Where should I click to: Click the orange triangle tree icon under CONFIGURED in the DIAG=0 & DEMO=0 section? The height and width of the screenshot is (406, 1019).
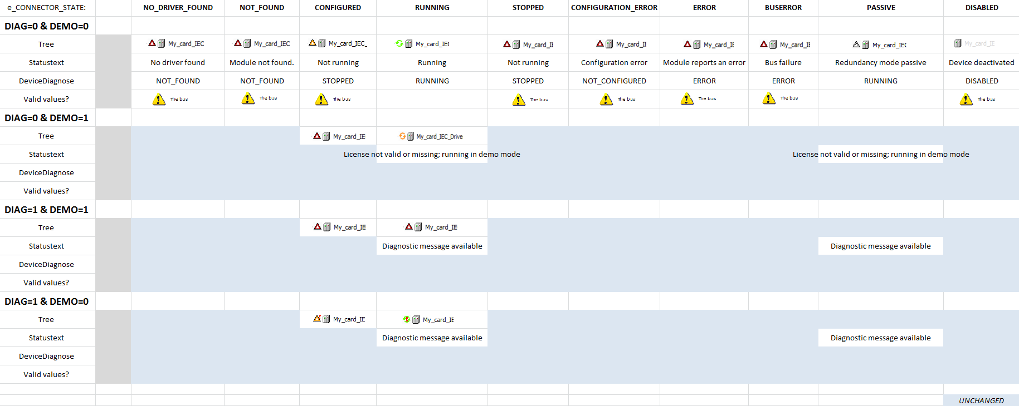point(313,43)
